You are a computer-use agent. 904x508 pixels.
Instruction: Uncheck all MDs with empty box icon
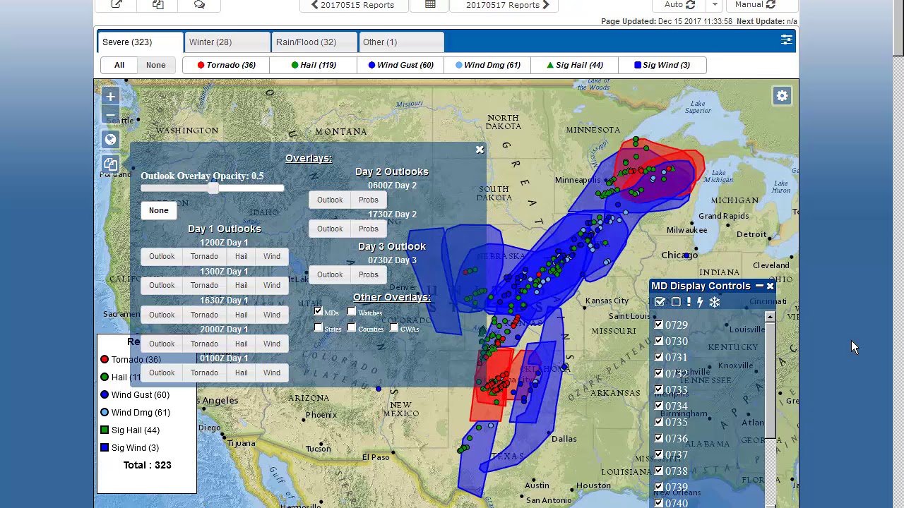pyautogui.click(x=675, y=302)
